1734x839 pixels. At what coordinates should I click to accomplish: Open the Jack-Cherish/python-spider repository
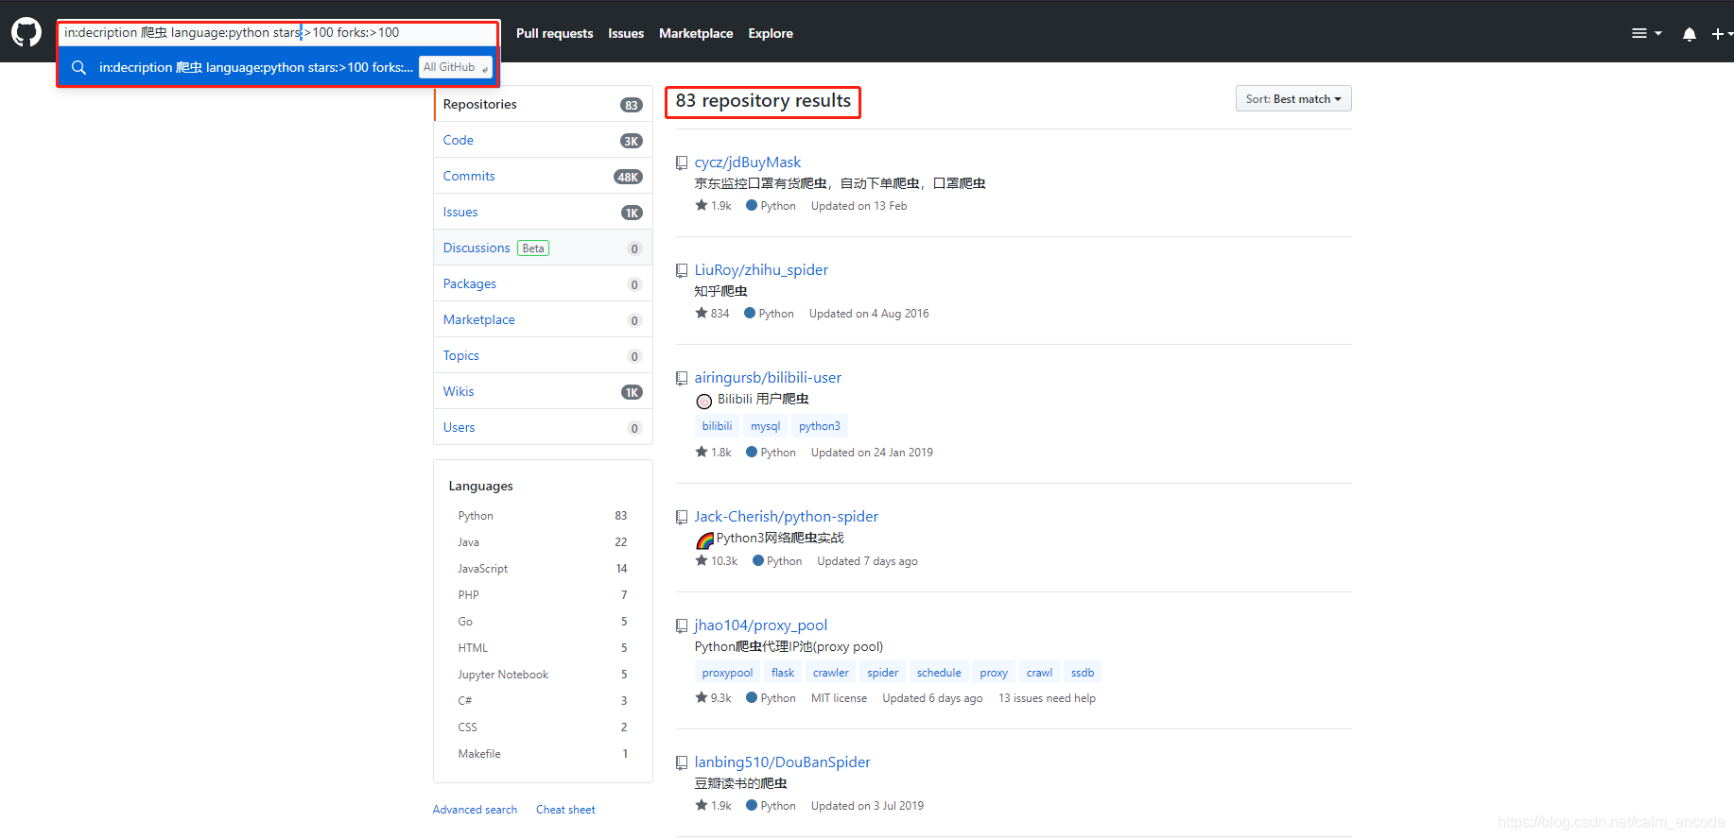coord(787,517)
